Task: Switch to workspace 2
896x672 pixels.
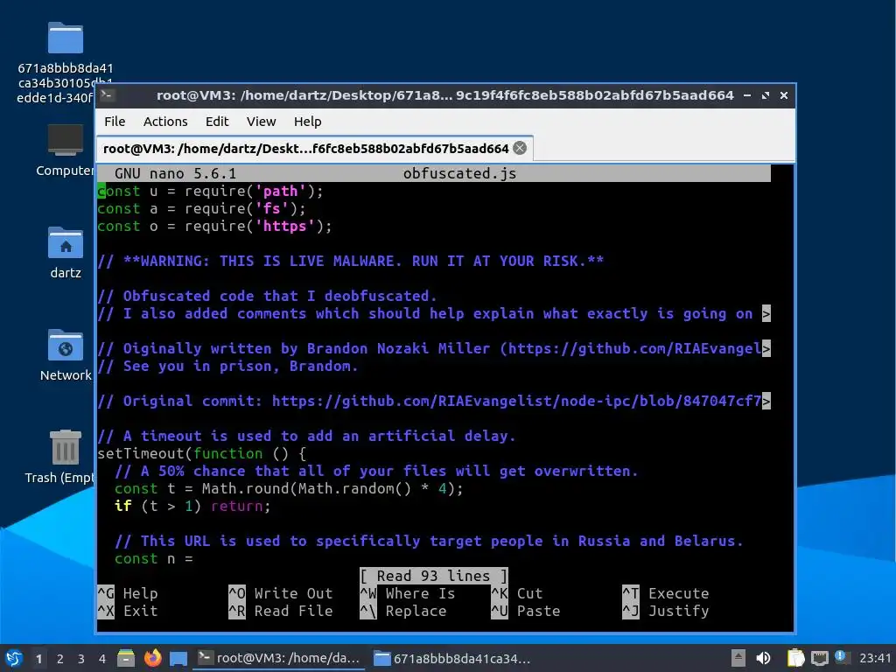Action: pyautogui.click(x=60, y=659)
